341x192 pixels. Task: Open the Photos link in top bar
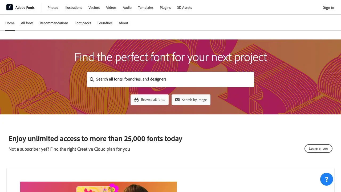(53, 7)
